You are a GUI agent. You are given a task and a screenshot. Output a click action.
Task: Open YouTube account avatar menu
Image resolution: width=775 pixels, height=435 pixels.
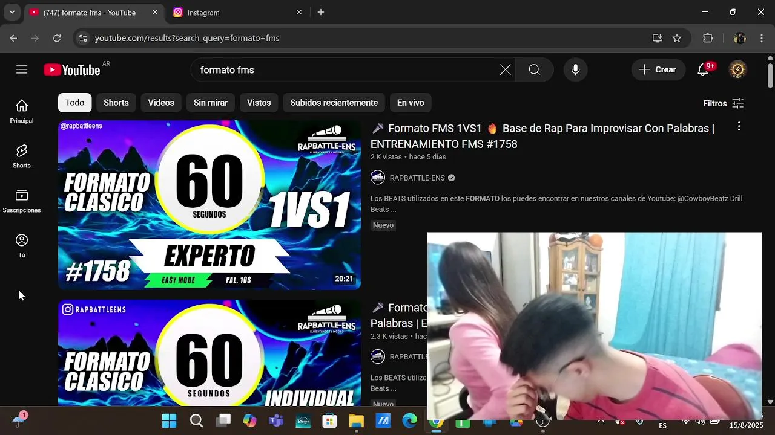pyautogui.click(x=737, y=70)
